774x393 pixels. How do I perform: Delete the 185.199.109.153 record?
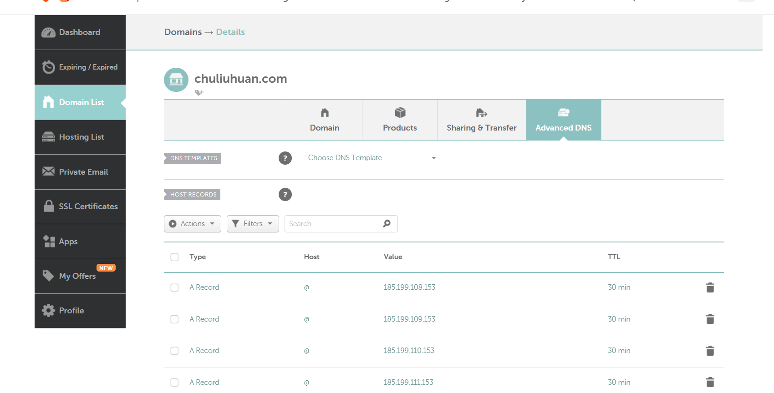tap(710, 319)
